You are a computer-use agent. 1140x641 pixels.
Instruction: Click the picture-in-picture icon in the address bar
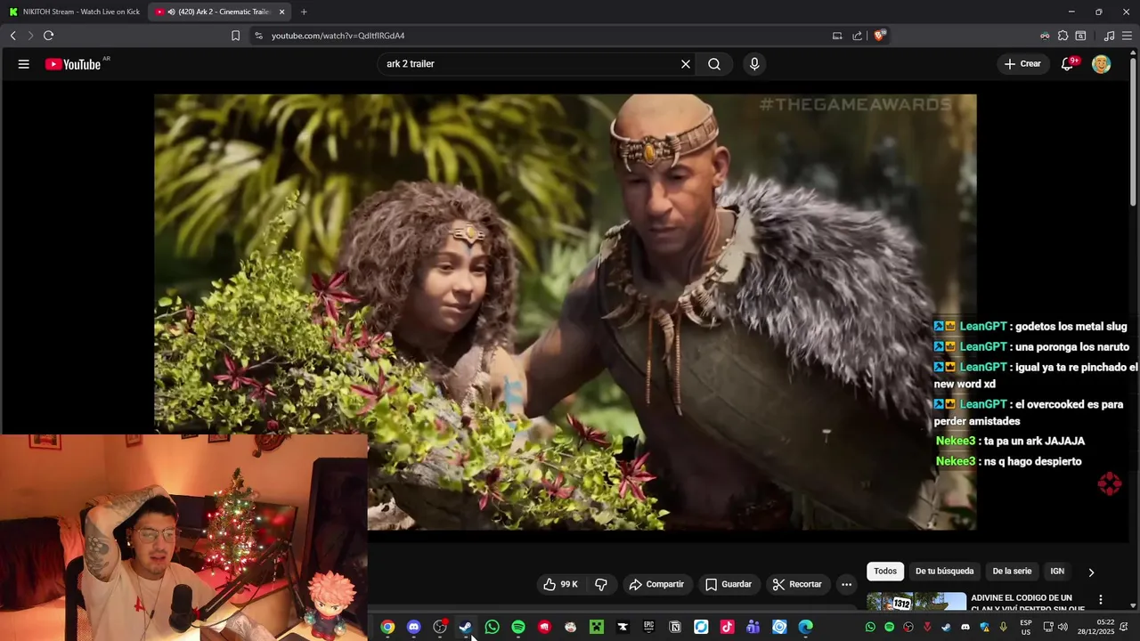(837, 36)
